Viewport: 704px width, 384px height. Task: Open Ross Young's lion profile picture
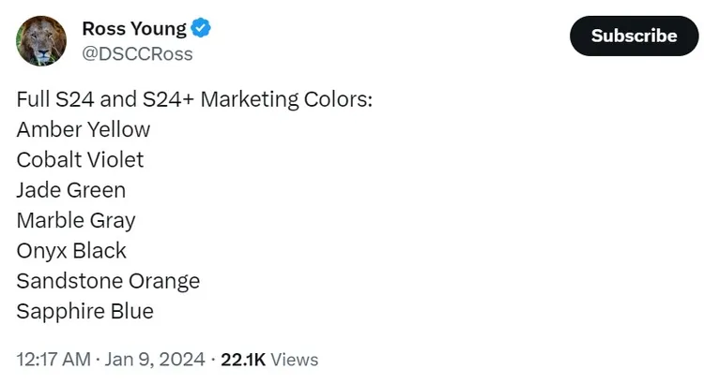41,41
